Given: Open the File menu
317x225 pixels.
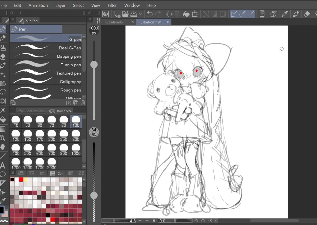Looking at the screenshot, I should 4,5.
